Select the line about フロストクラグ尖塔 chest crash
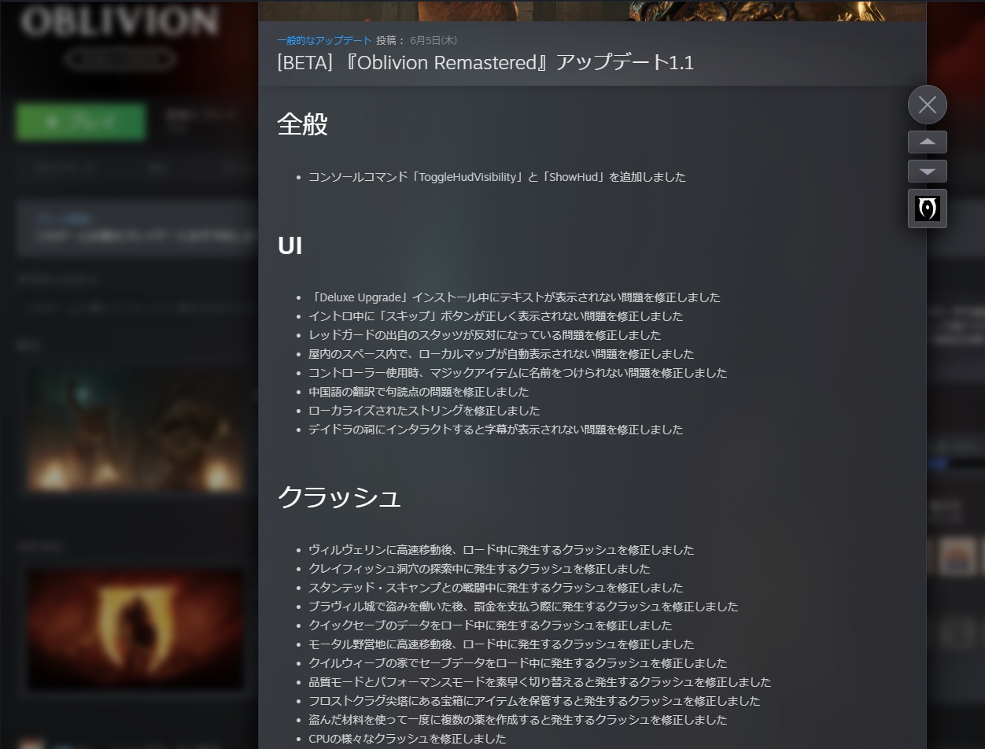 tap(534, 701)
